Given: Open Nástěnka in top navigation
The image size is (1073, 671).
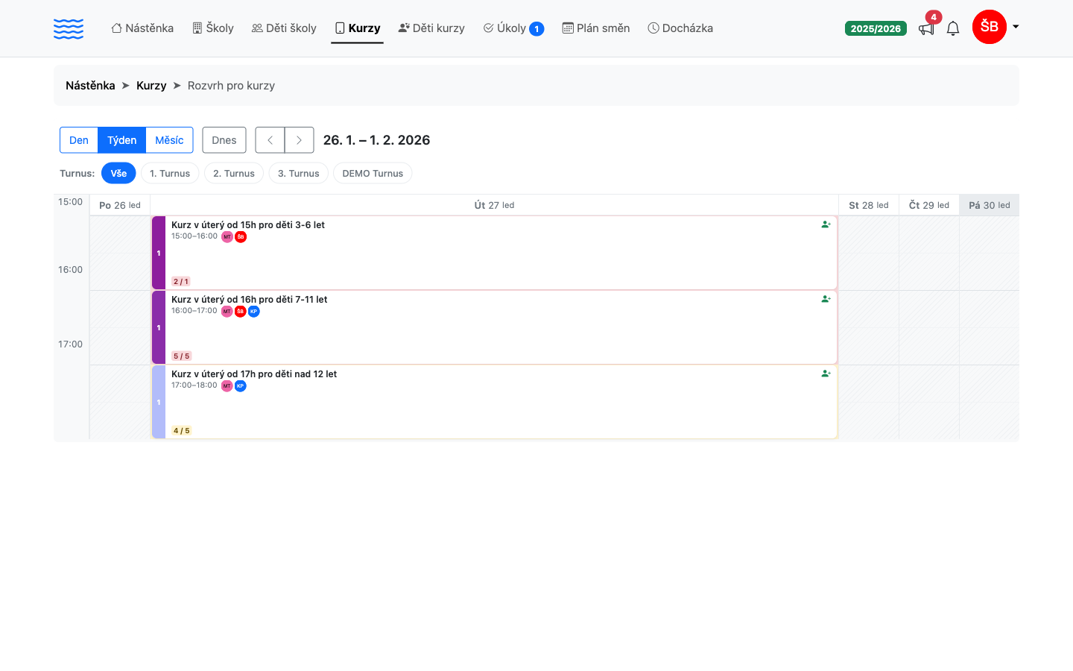Looking at the screenshot, I should [142, 28].
